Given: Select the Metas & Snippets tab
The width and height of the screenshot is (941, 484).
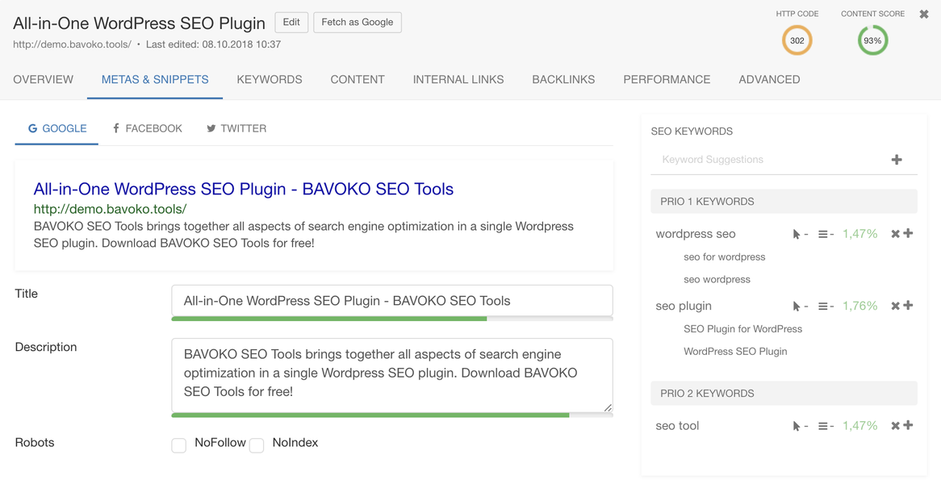Looking at the screenshot, I should click(x=155, y=79).
